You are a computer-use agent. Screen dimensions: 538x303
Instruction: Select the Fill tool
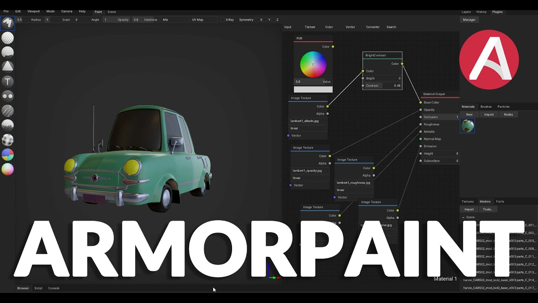[x=8, y=52]
